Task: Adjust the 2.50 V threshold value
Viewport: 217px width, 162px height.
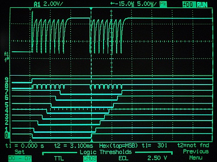Action: coord(157,158)
